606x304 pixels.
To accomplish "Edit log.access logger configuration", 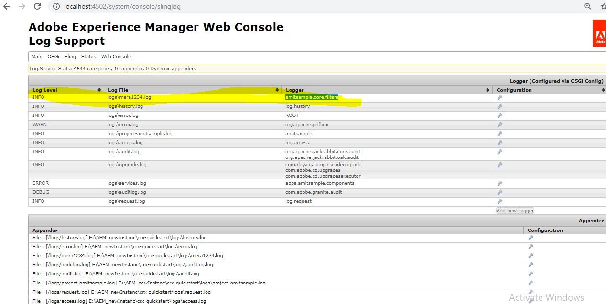I will click(499, 143).
